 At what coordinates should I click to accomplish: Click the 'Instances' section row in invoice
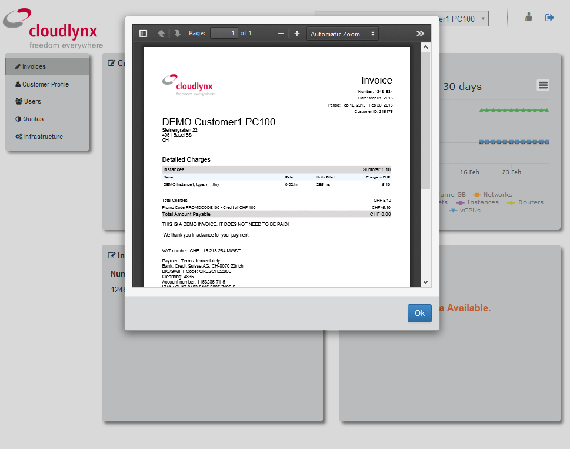tap(276, 169)
